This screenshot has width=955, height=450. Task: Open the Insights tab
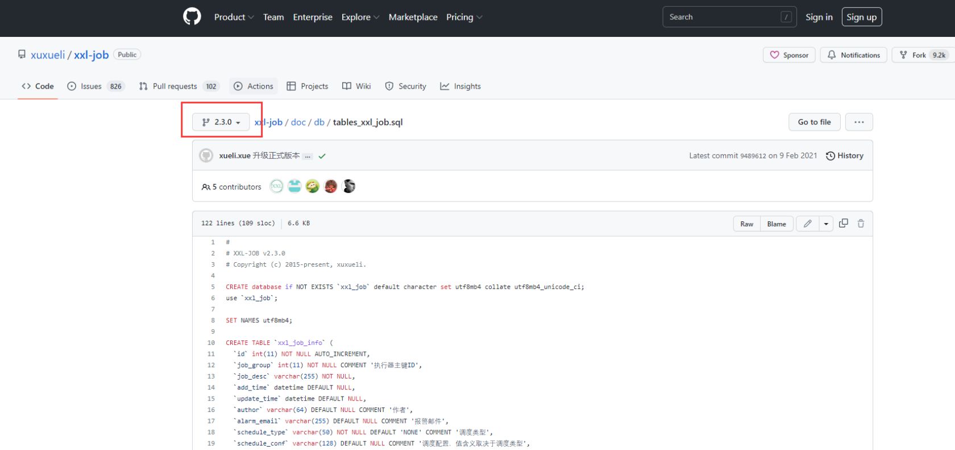point(460,86)
